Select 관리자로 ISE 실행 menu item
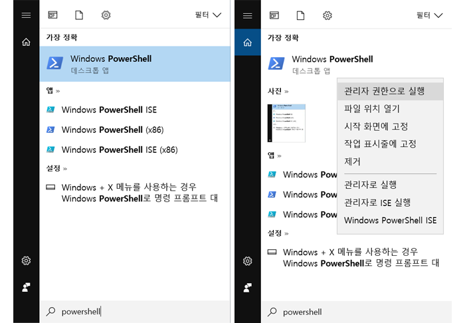The image size is (465, 323). tap(391, 203)
